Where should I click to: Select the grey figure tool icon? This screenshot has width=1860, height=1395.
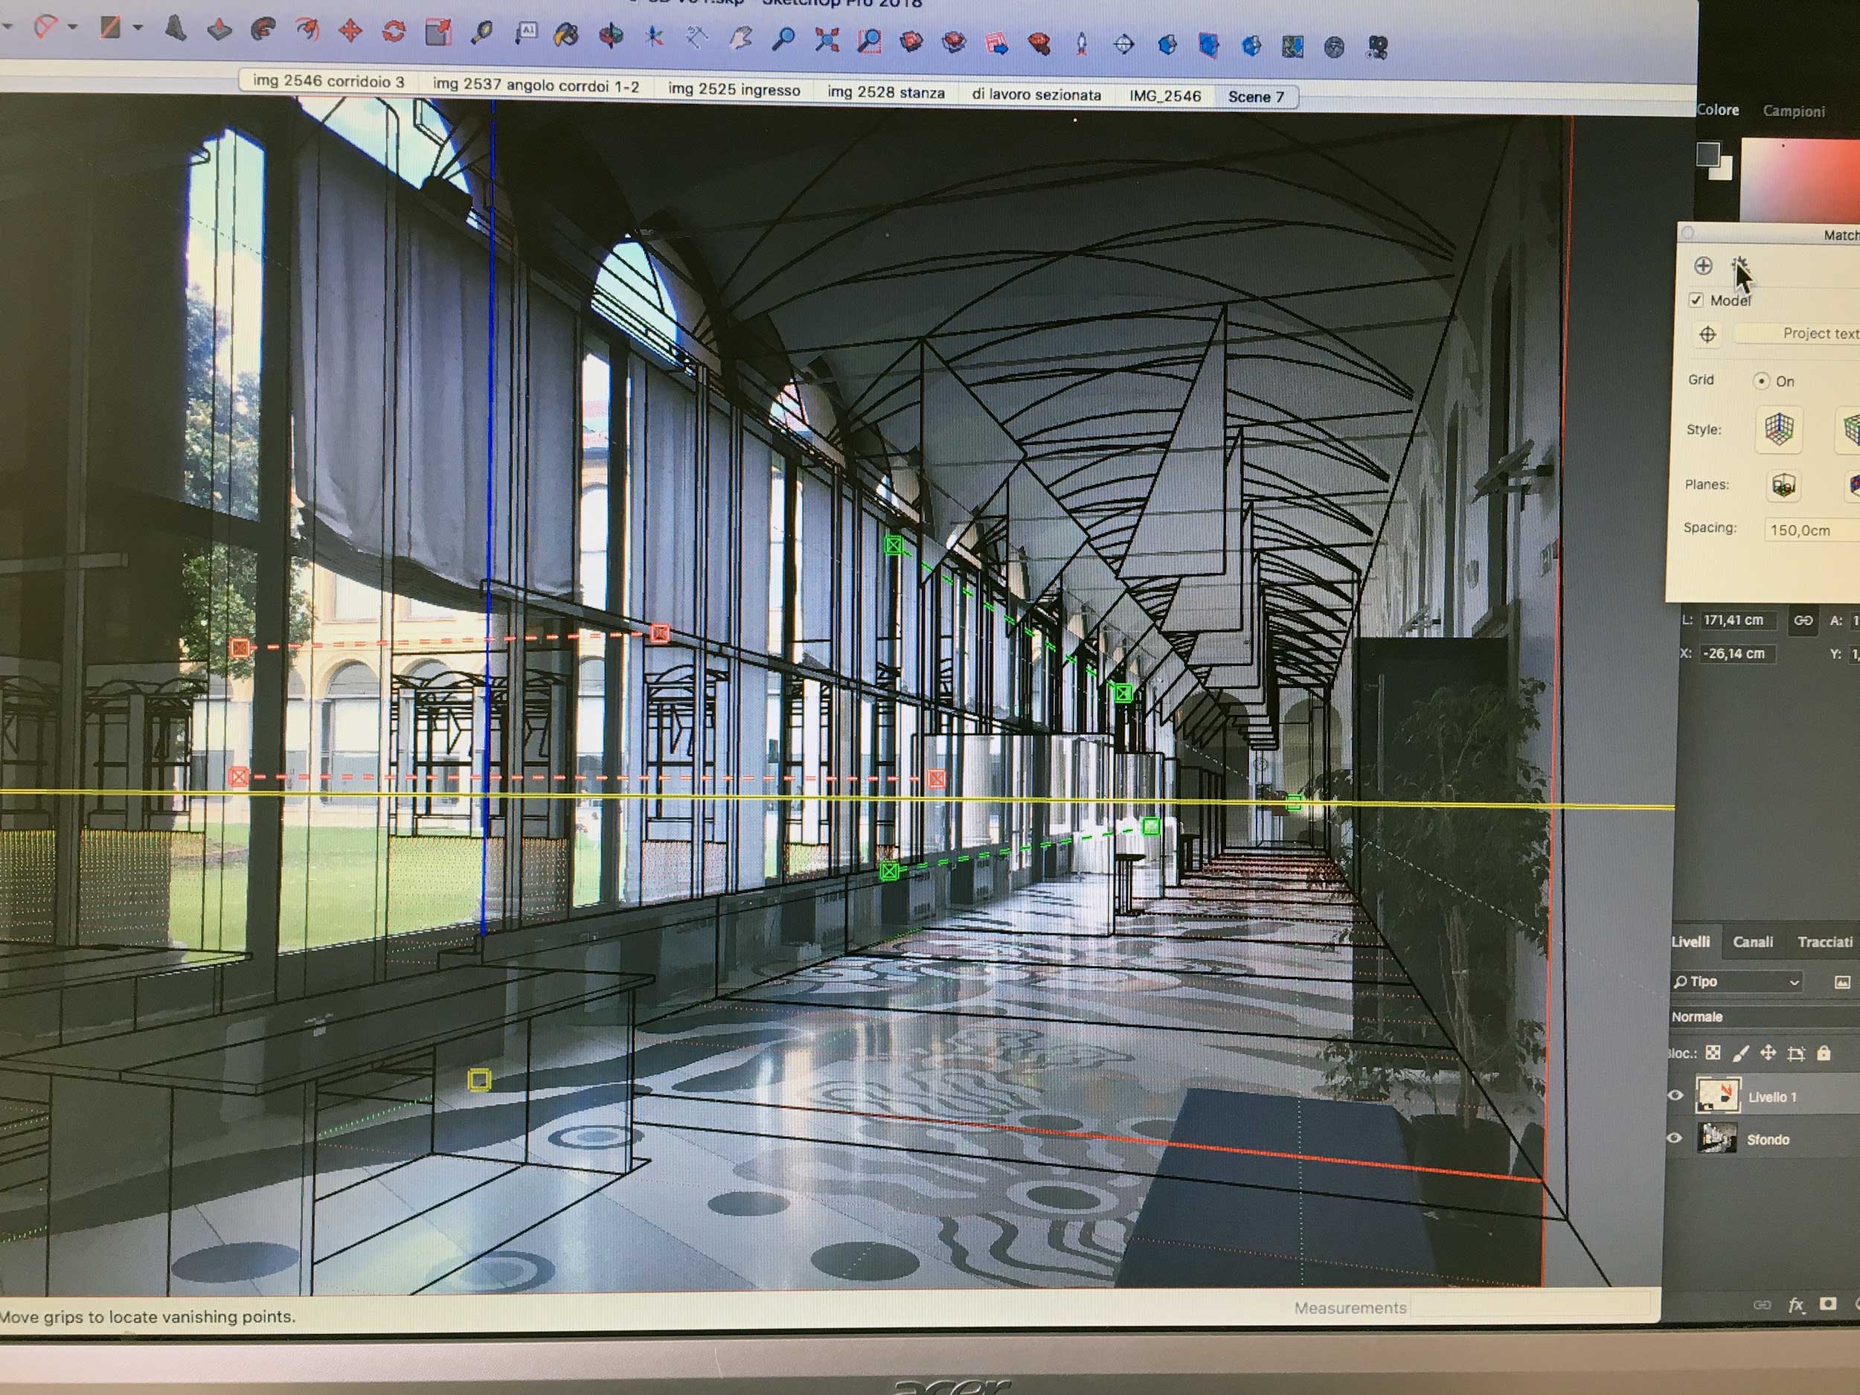pos(176,28)
